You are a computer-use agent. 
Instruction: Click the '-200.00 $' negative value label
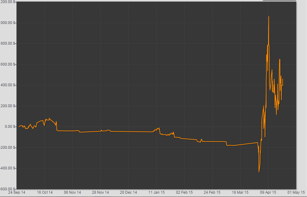tap(8, 148)
